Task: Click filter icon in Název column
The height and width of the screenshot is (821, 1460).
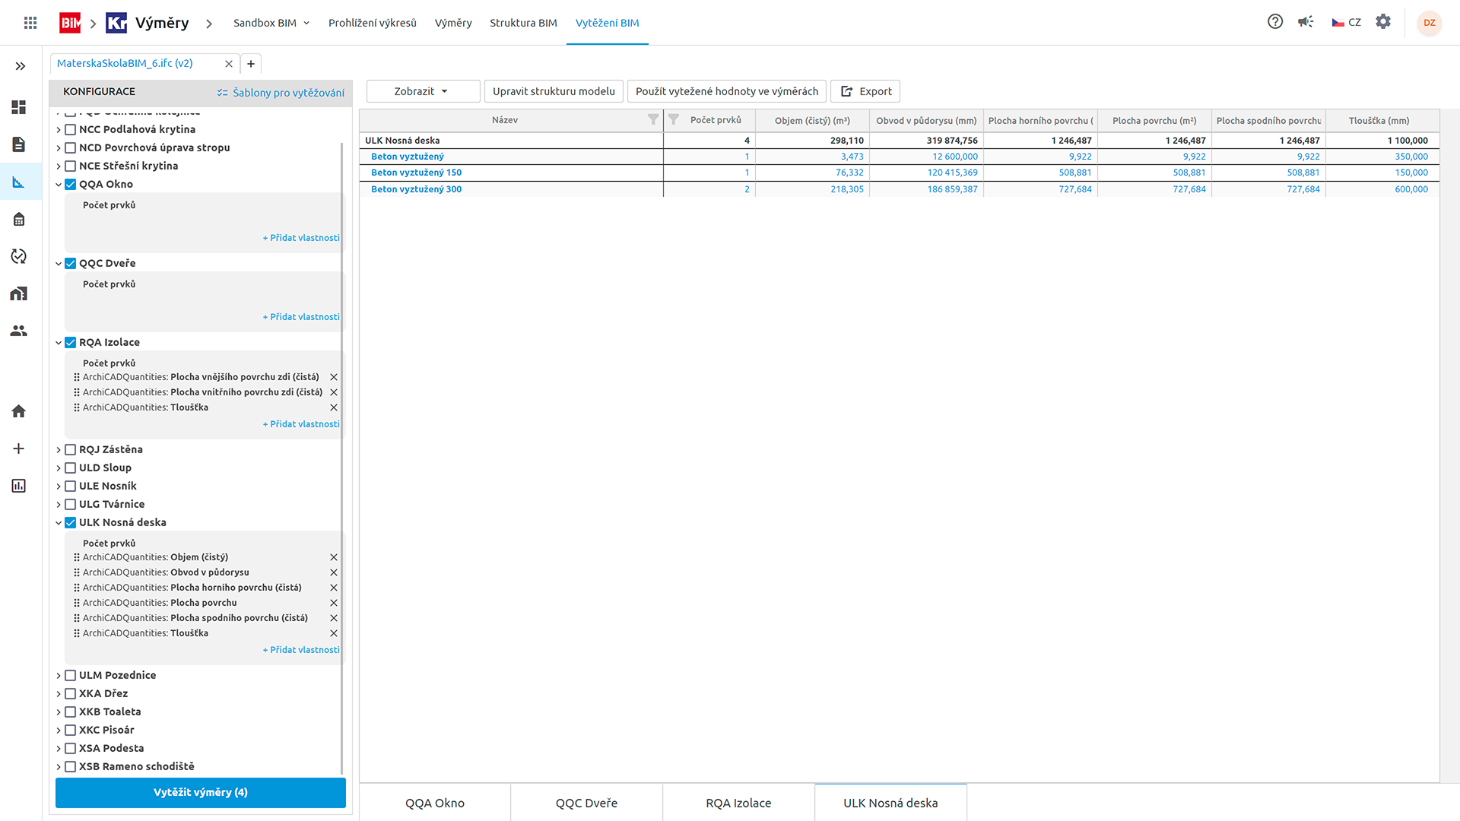Action: tap(652, 119)
